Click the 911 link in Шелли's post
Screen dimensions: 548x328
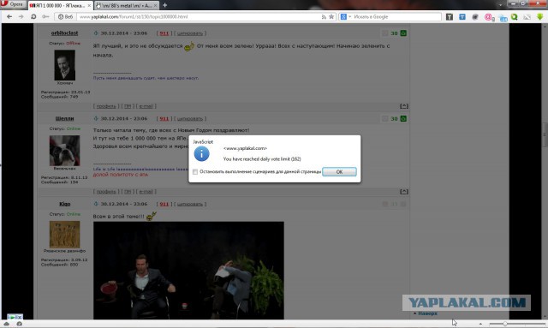164,118
